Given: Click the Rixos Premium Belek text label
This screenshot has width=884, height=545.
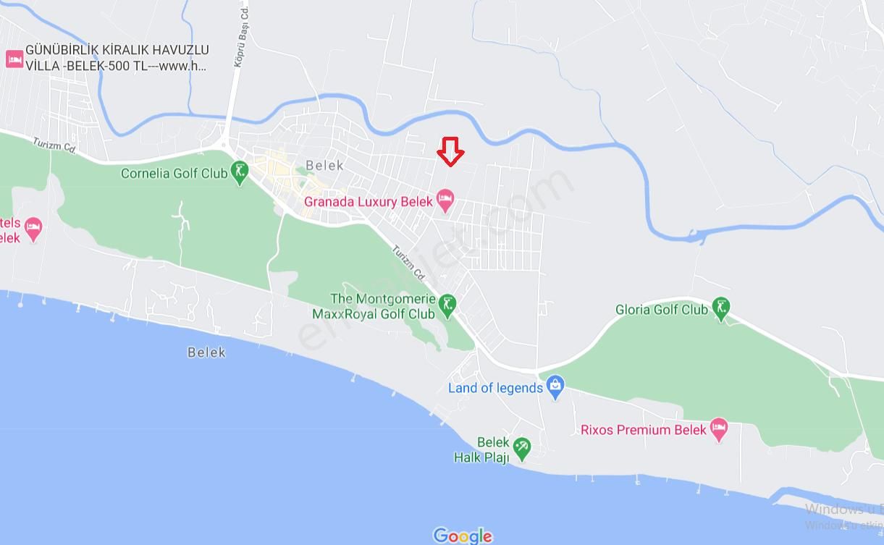Looking at the screenshot, I should point(643,430).
